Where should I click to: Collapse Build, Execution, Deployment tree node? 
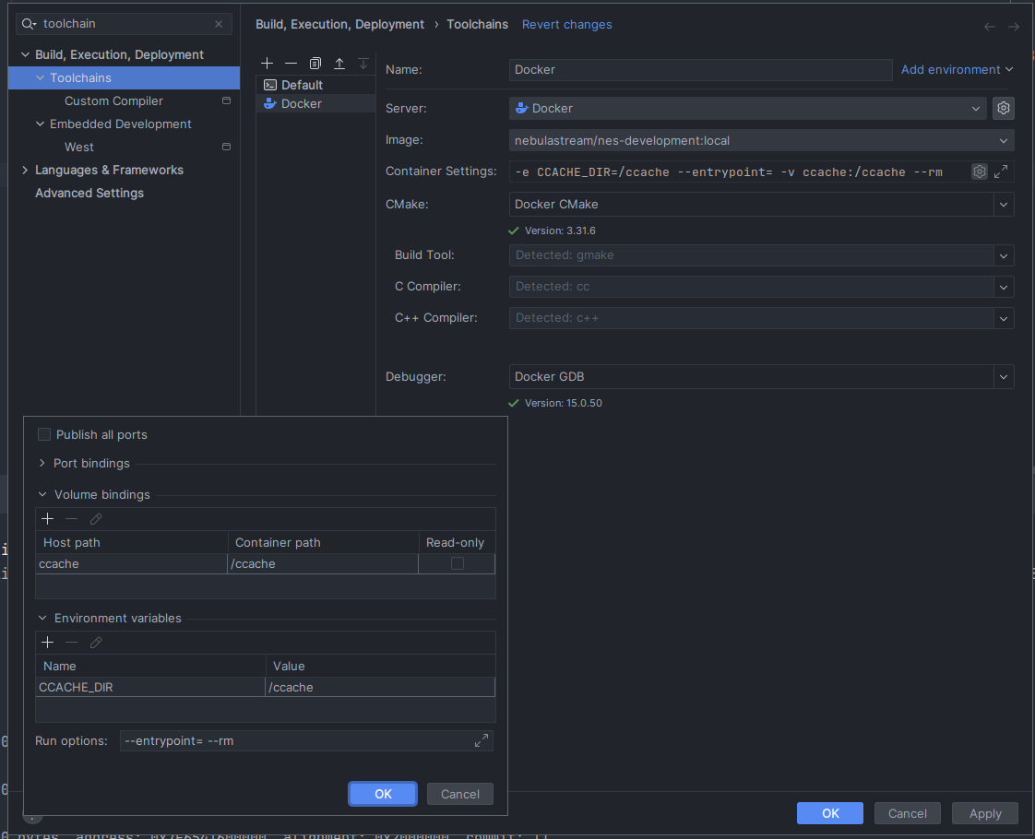pos(25,54)
